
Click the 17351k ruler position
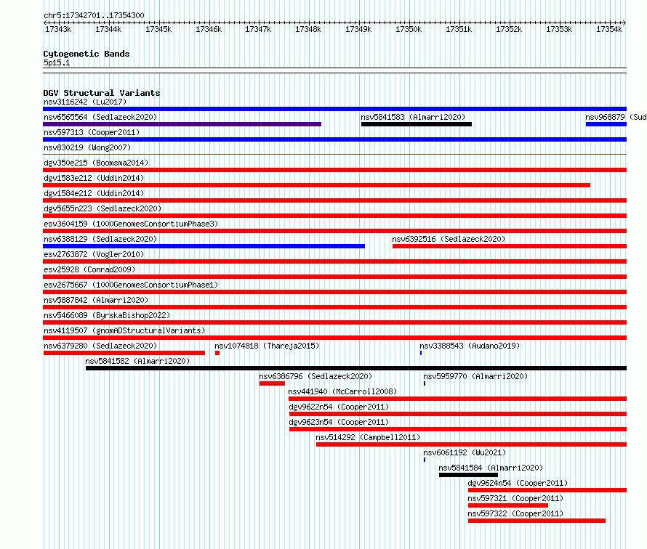(x=459, y=29)
